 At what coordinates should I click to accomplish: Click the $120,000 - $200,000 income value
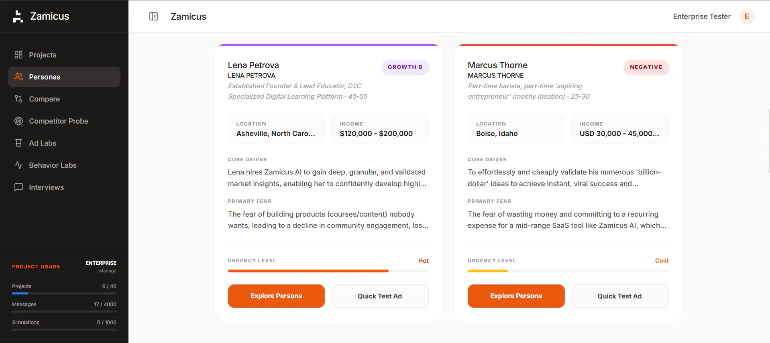376,134
